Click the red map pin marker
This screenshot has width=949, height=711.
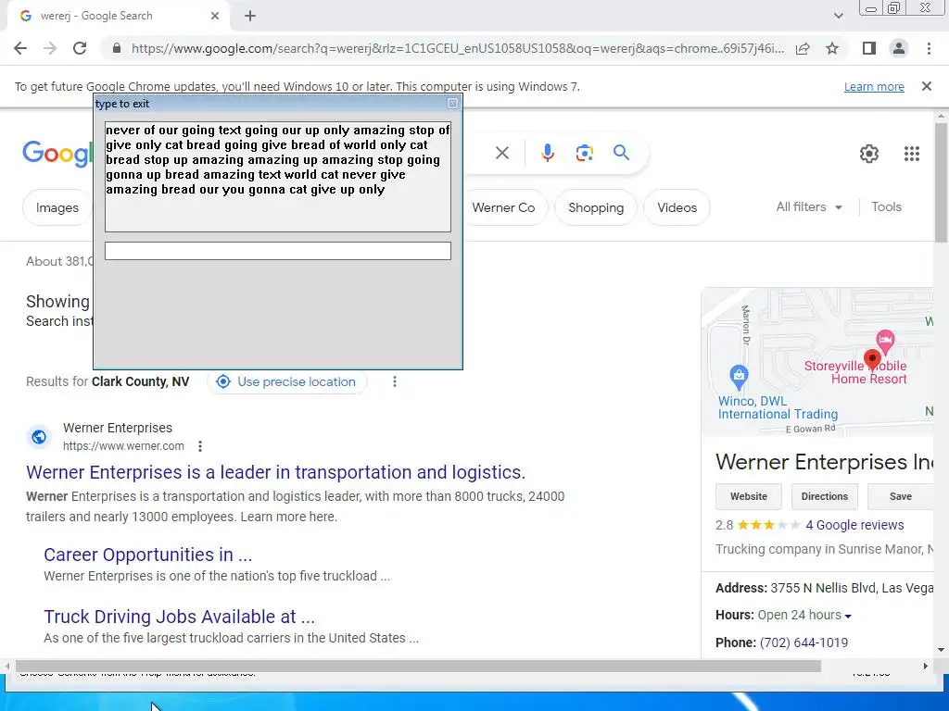coord(872,359)
